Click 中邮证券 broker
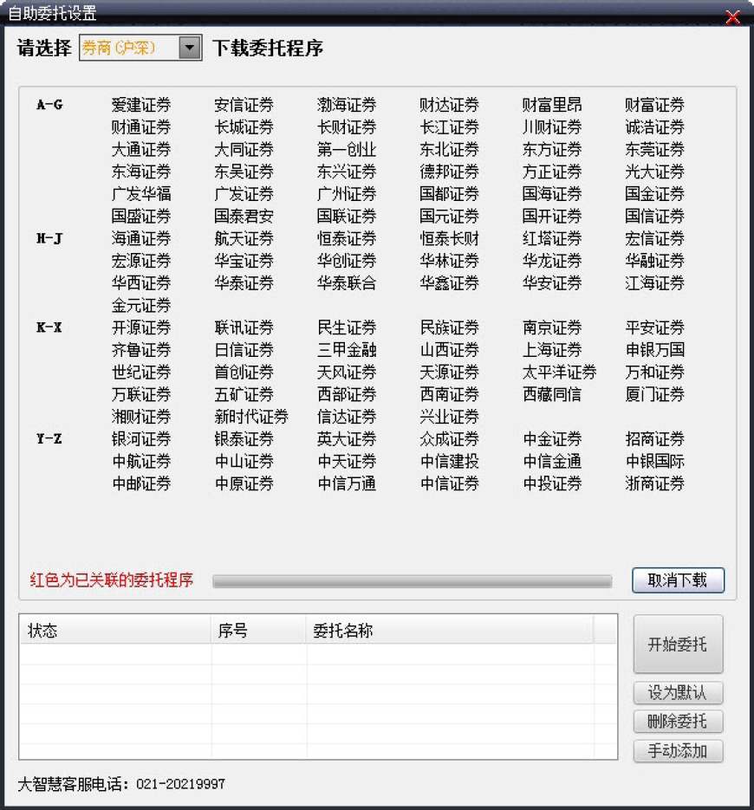754x810 pixels. [141, 483]
